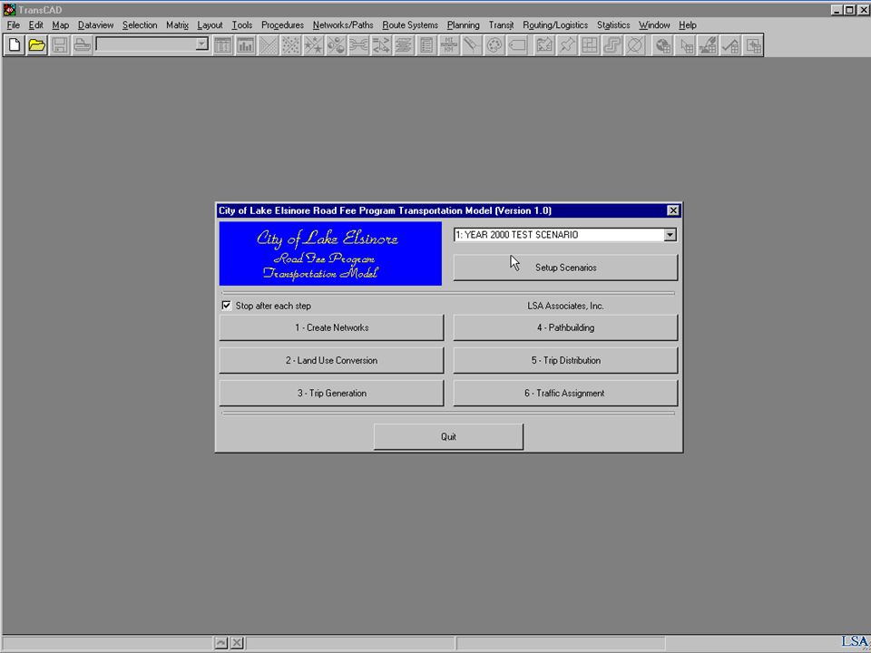
Task: Click the small arrow icon in status bar
Action: coord(221,643)
